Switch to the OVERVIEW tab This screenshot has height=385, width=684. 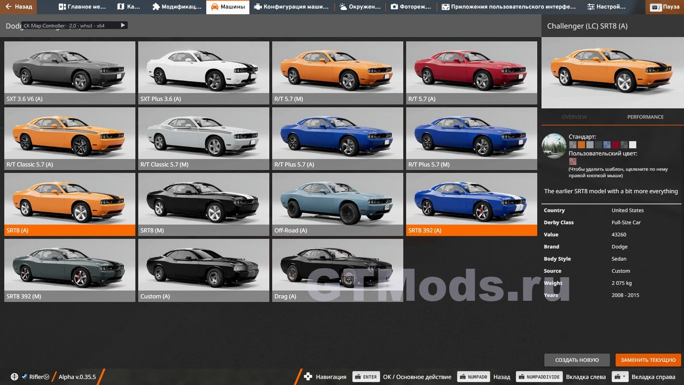coord(574,117)
